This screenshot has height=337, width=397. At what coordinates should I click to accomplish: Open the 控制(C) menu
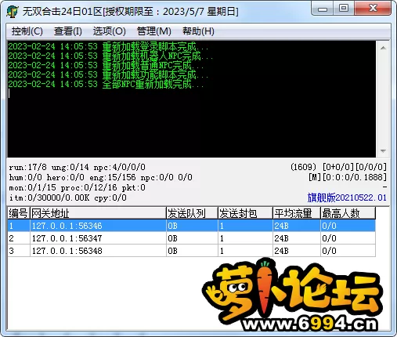(27, 31)
